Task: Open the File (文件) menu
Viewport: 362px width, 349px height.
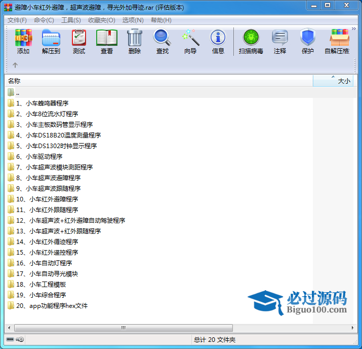Action: click(x=17, y=20)
